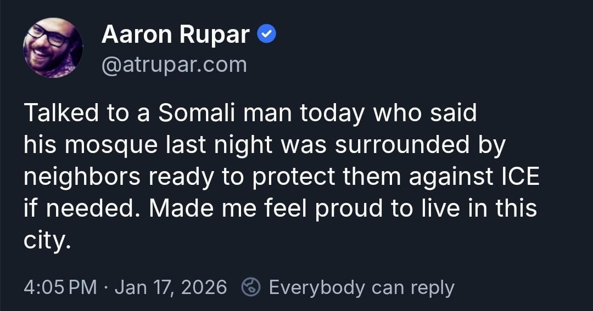Click the blue verified checkmark badge
The height and width of the screenshot is (311, 593).
pyautogui.click(x=267, y=35)
